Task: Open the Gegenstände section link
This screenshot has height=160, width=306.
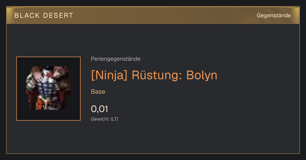Action: click(x=274, y=15)
